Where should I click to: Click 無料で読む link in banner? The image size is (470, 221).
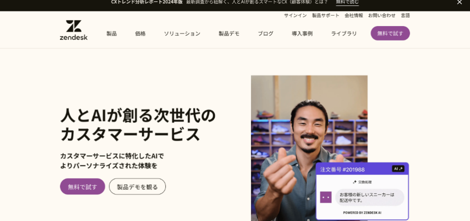pyautogui.click(x=347, y=2)
